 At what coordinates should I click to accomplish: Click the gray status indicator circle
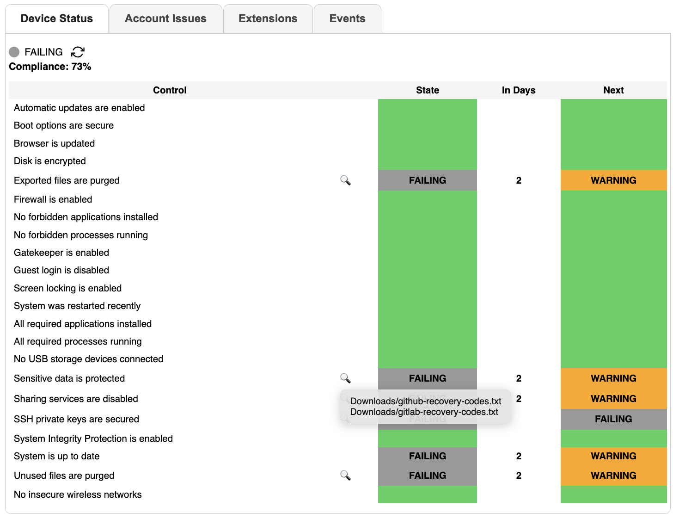14,52
